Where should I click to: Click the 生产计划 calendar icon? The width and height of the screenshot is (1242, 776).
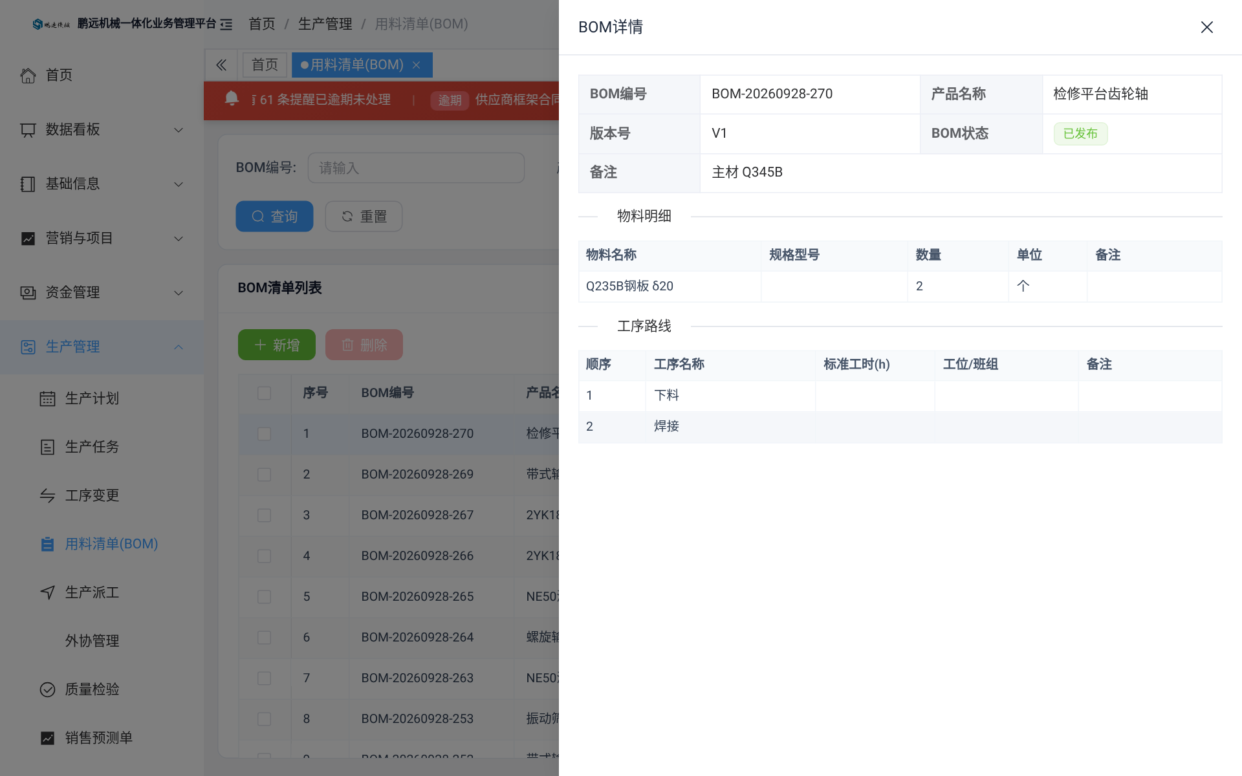click(47, 398)
